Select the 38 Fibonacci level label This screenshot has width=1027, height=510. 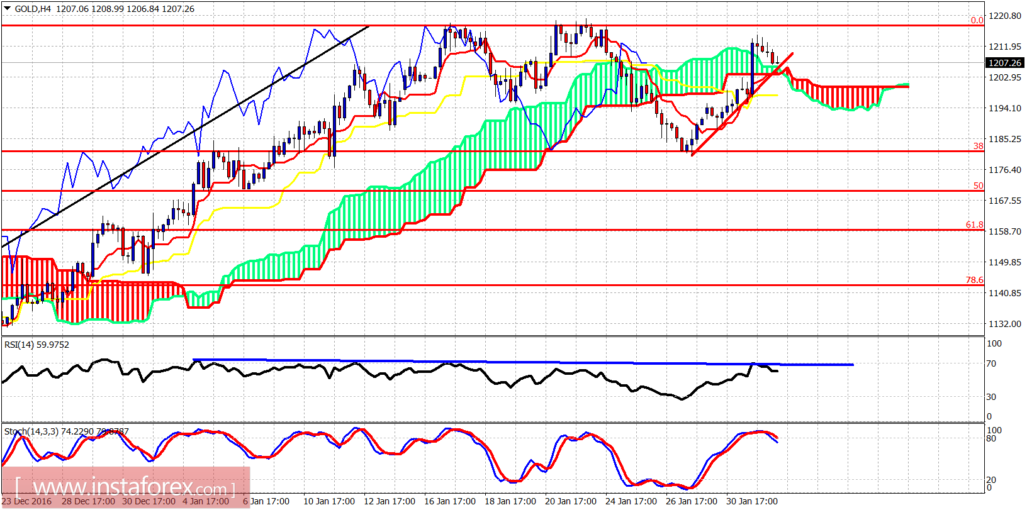[979, 146]
